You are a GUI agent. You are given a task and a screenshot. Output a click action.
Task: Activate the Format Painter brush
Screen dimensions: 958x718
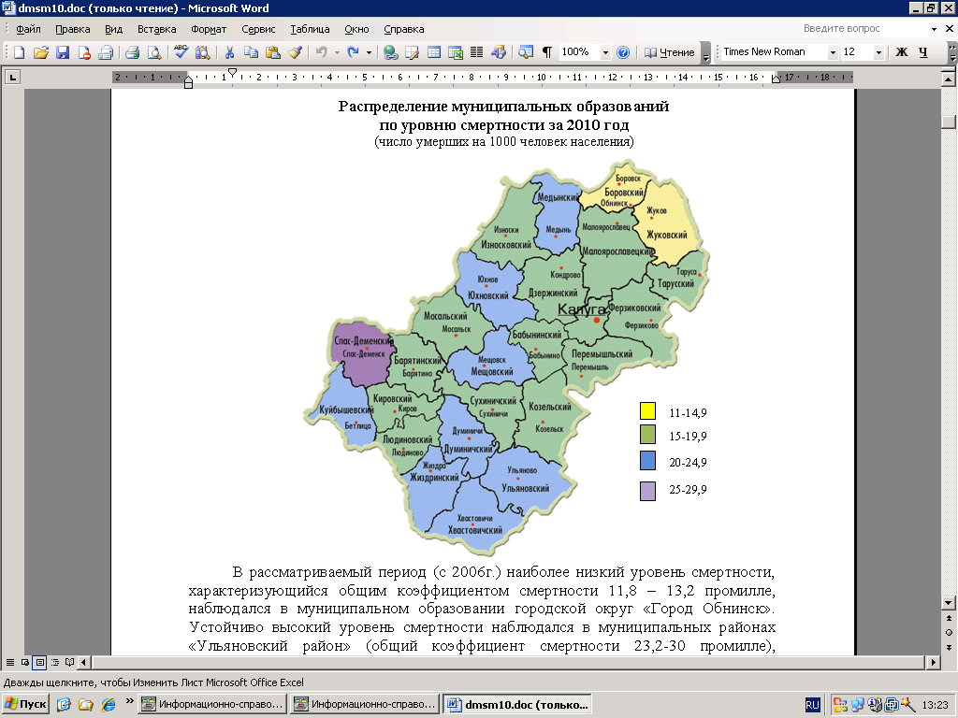(x=295, y=52)
